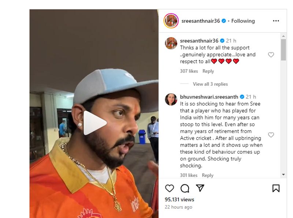Click the comments scrollbar thumb
This screenshot has height=218, width=293.
pyautogui.click(x=283, y=50)
